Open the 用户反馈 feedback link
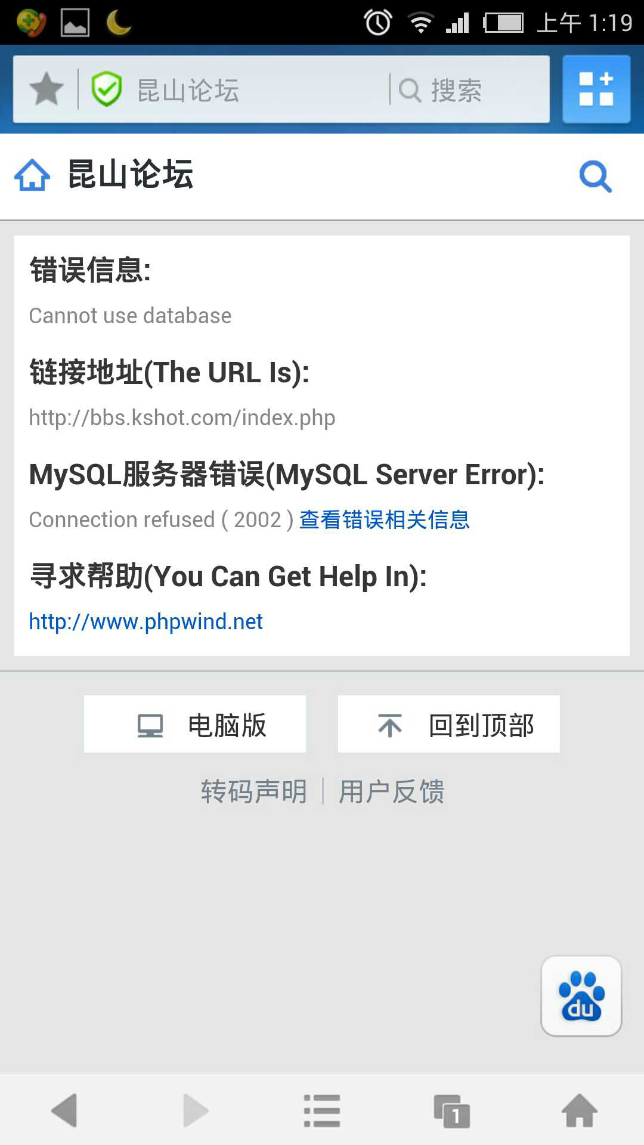644x1145 pixels. point(392,792)
